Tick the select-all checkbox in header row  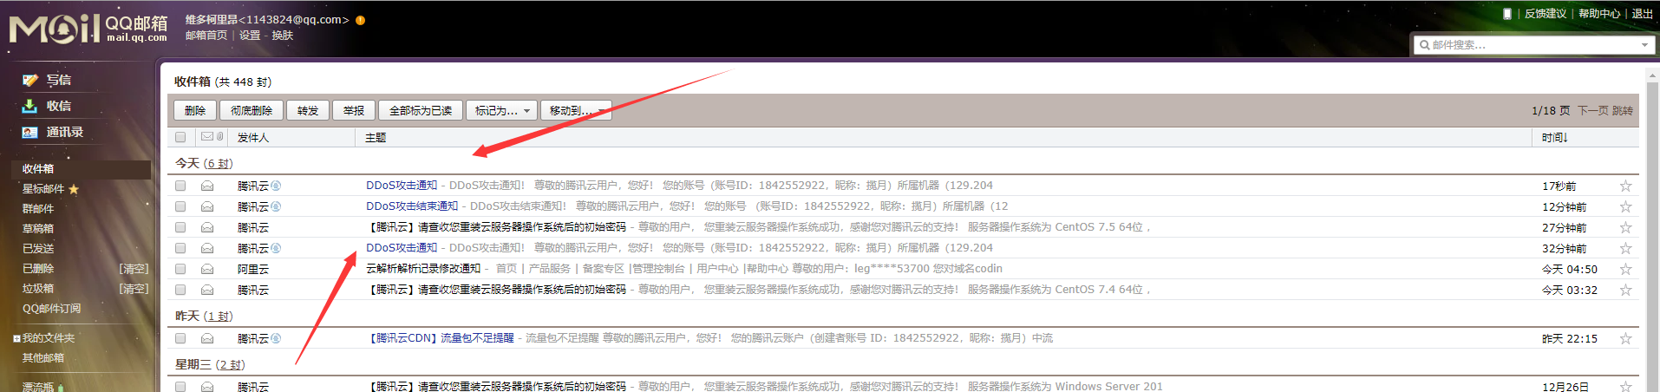(x=180, y=137)
